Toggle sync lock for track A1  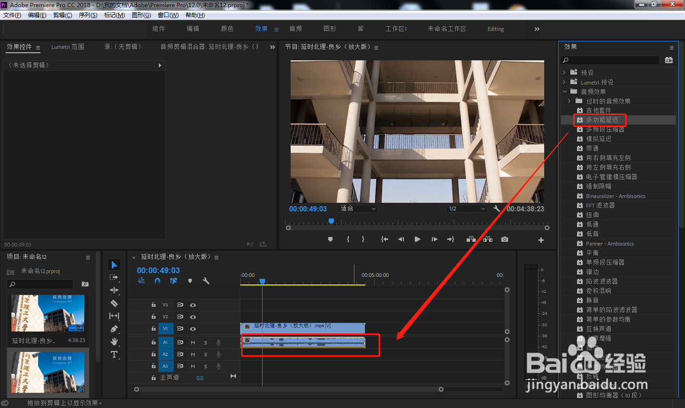[180, 342]
